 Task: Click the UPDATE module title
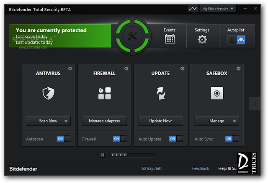click(160, 74)
